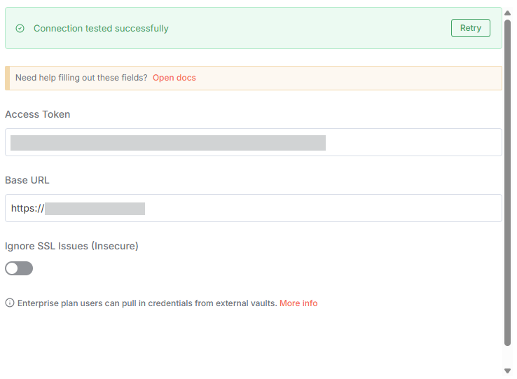The height and width of the screenshot is (379, 517).
Task: Click scrollbar track below the thumb
Action: [508, 355]
